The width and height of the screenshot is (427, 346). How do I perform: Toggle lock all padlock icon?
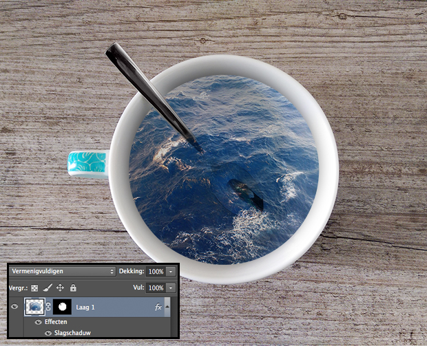pyautogui.click(x=73, y=288)
